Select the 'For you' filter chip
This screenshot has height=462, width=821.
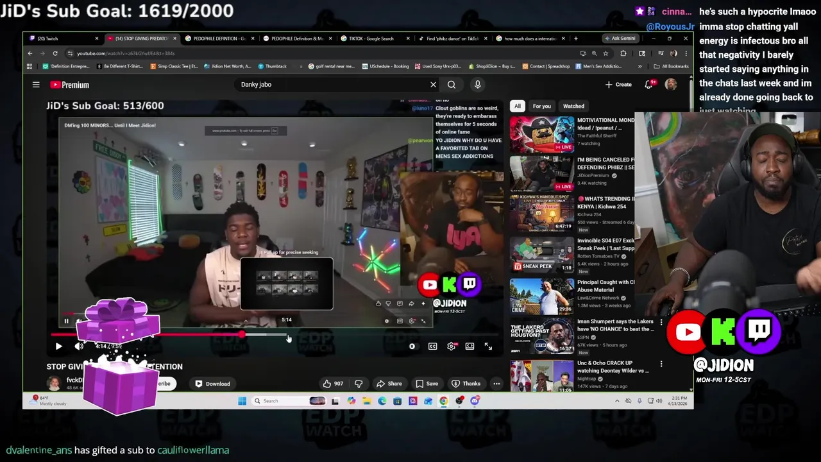[541, 106]
